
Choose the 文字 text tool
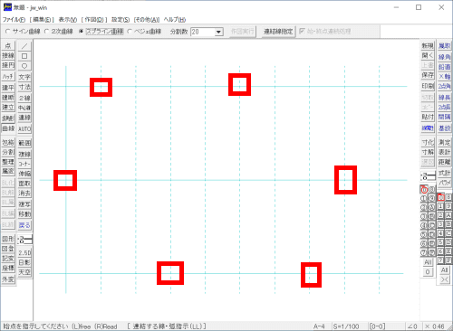coord(24,77)
